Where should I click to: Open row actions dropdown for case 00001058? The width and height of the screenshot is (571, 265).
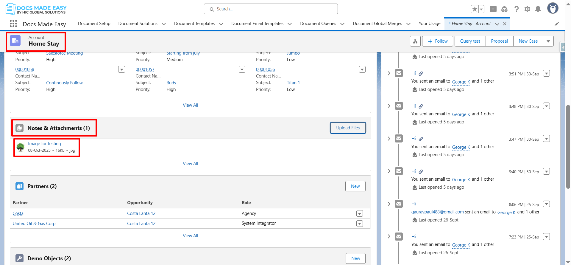[x=121, y=69]
